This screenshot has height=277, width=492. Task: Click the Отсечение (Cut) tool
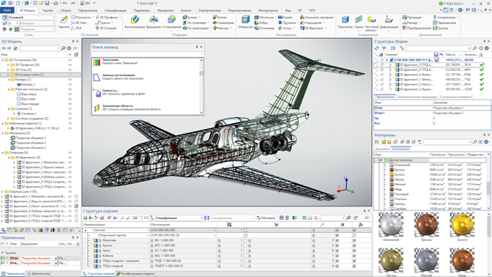coord(264,28)
